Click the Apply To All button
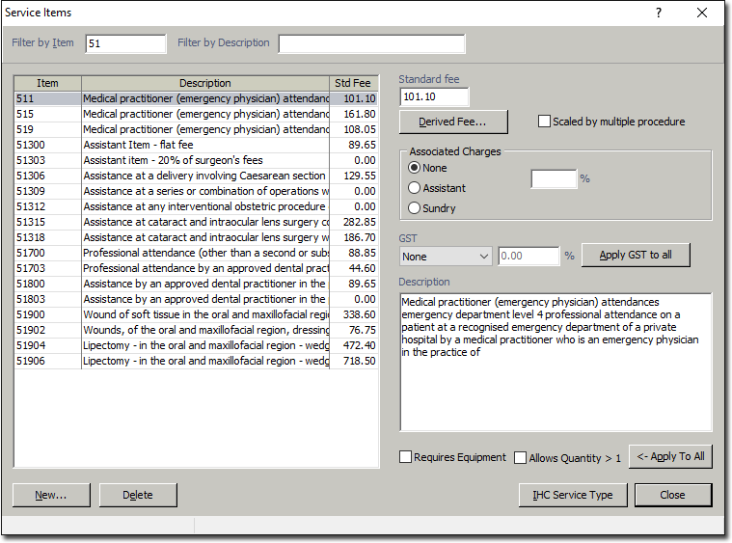The width and height of the screenshot is (732, 543). click(x=670, y=457)
